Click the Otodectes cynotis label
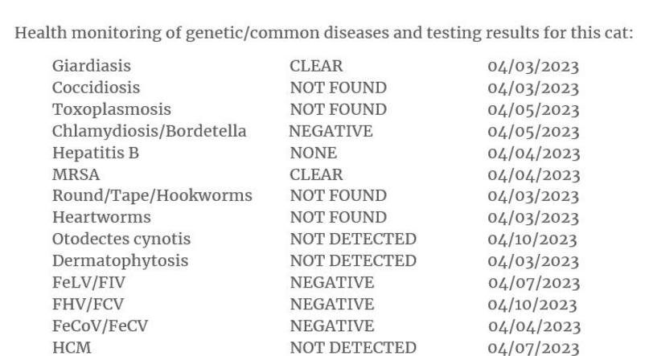645x356 pixels. [121, 239]
